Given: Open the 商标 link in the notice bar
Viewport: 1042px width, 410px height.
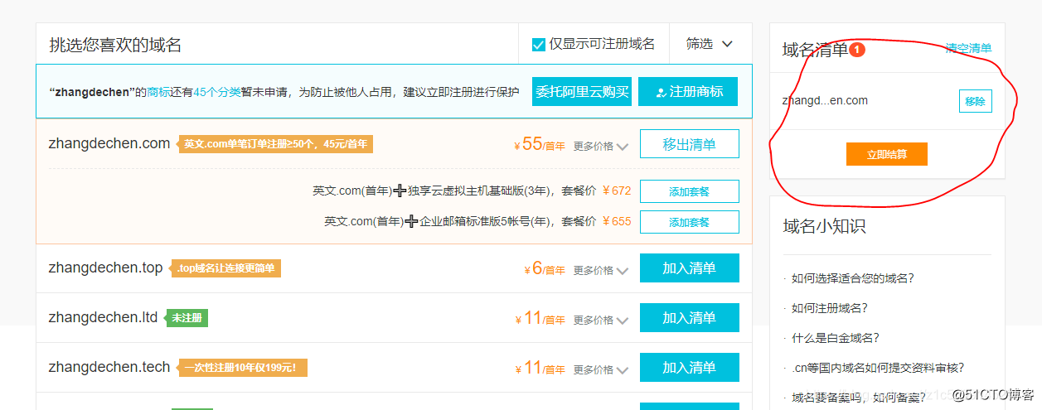Looking at the screenshot, I should [159, 92].
